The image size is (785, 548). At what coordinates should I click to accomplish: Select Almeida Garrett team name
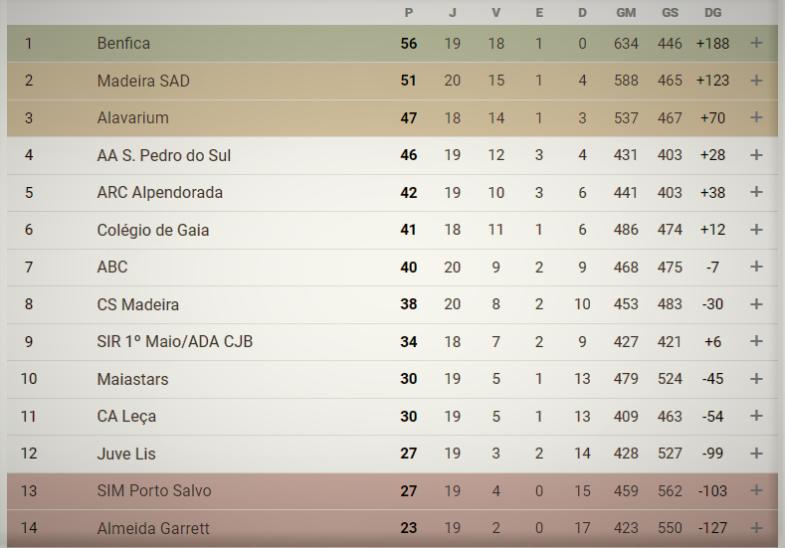(153, 528)
